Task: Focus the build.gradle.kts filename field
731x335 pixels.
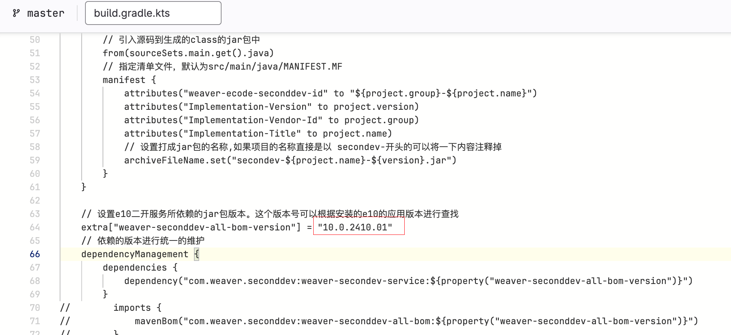Action: (x=153, y=13)
